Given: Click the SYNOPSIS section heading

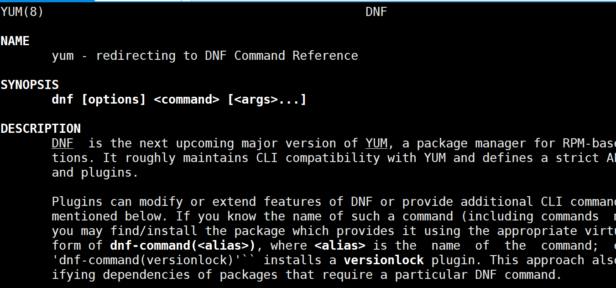Looking at the screenshot, I should point(30,85).
